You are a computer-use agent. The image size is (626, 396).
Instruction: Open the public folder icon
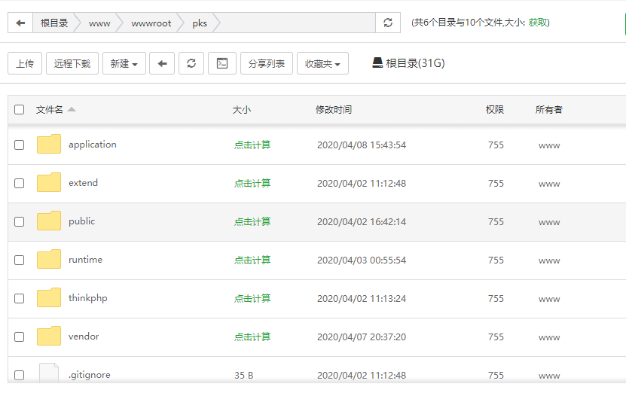(49, 221)
